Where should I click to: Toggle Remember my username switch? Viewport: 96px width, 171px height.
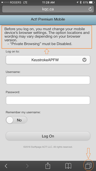point(17,120)
